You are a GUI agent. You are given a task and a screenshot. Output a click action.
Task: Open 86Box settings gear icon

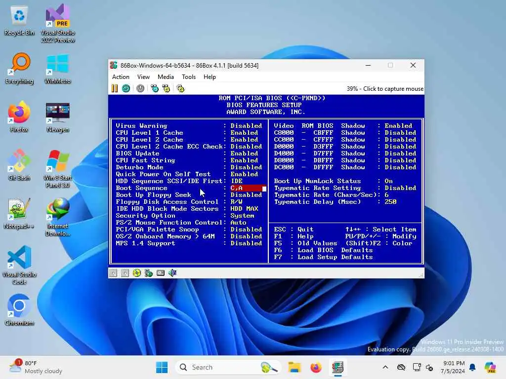click(x=180, y=88)
